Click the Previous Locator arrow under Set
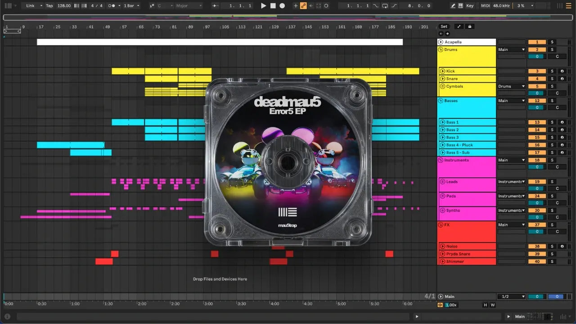This screenshot has height=324, width=576. 441,34
